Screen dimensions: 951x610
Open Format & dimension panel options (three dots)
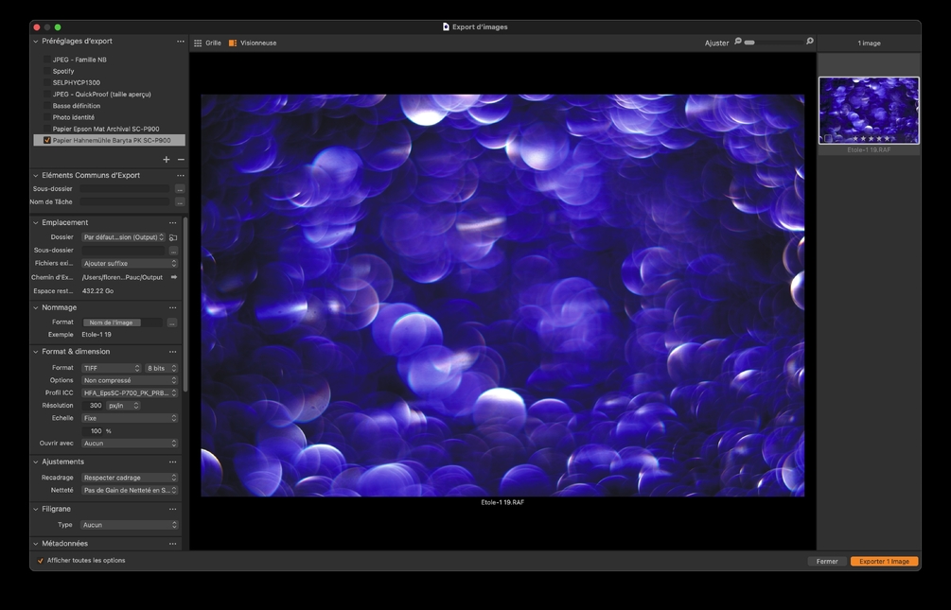(172, 352)
